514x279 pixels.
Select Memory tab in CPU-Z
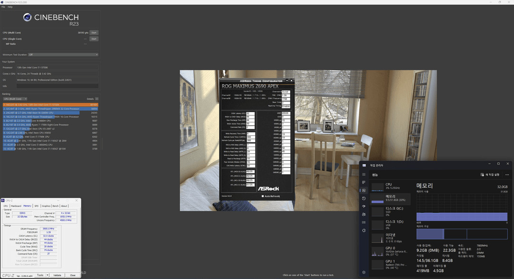tap(27, 206)
